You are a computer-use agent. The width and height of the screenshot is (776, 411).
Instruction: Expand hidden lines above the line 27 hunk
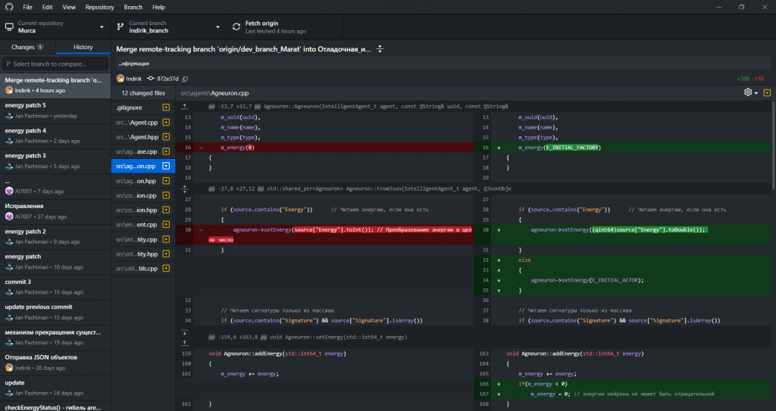click(185, 187)
